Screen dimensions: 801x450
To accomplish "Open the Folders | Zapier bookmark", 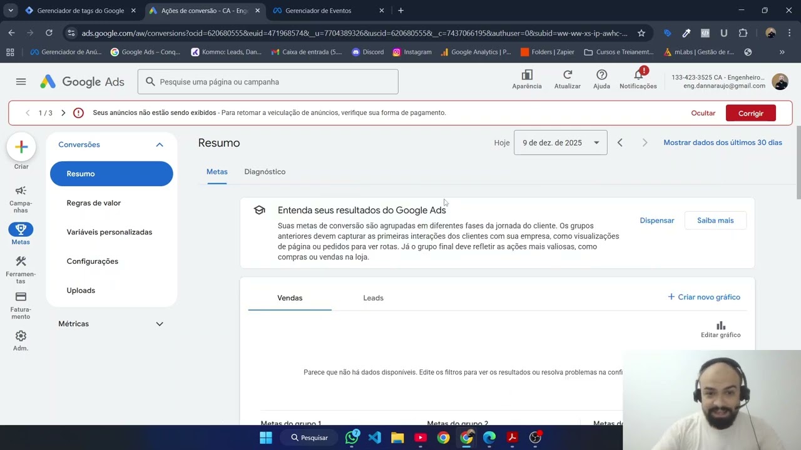I will click(x=547, y=52).
